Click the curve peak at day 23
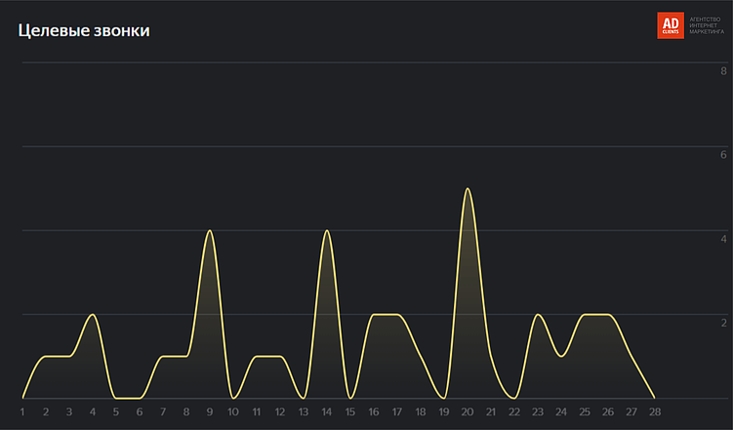 point(538,315)
